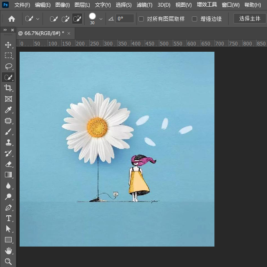Open the 滤镜(T) menu

(144, 5)
